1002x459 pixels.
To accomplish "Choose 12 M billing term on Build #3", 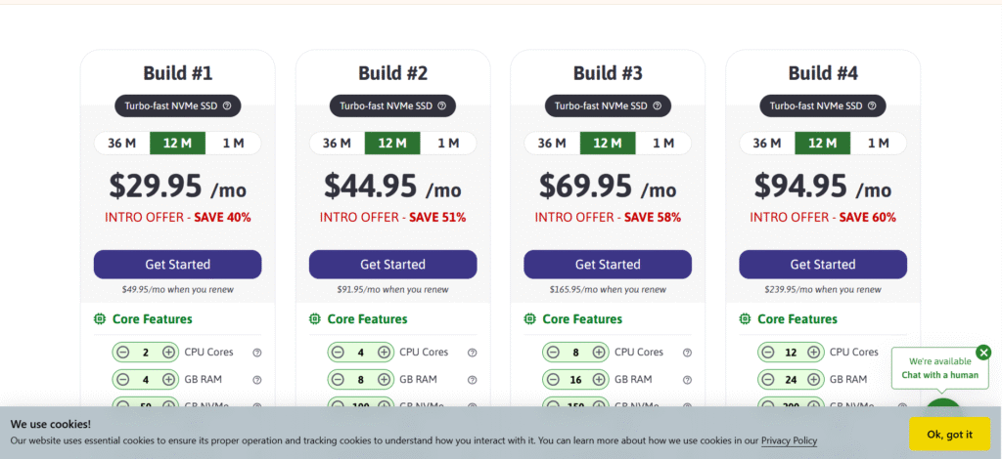I will (608, 144).
